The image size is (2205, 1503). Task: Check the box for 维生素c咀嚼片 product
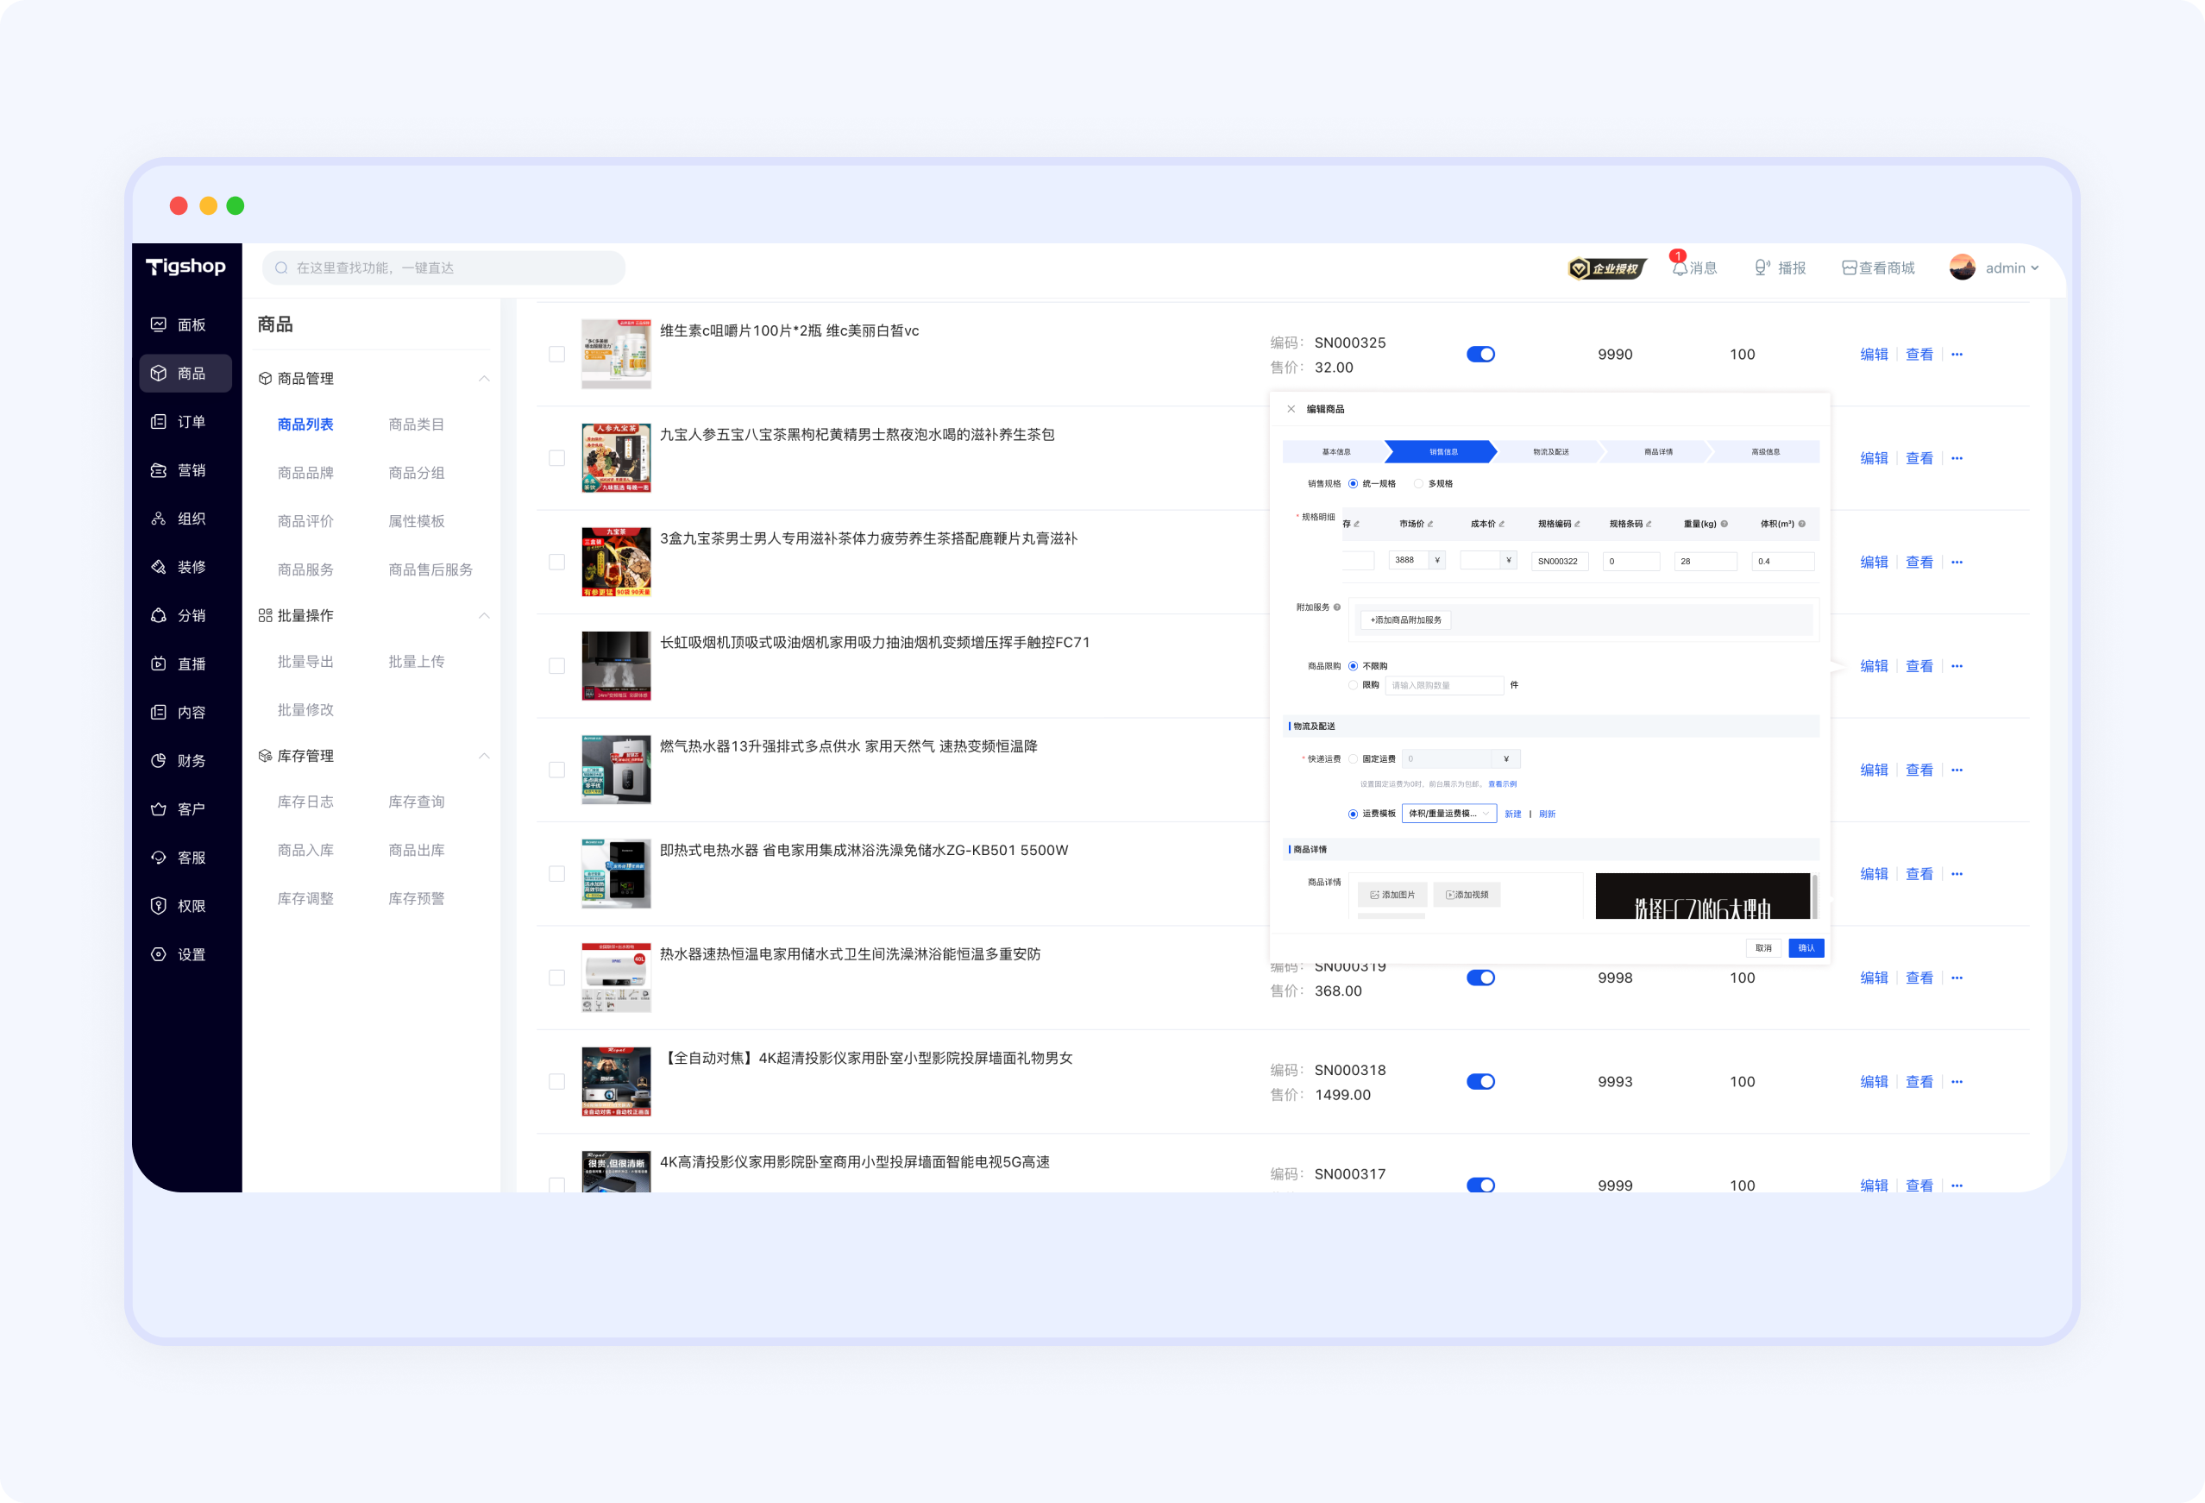[x=557, y=354]
